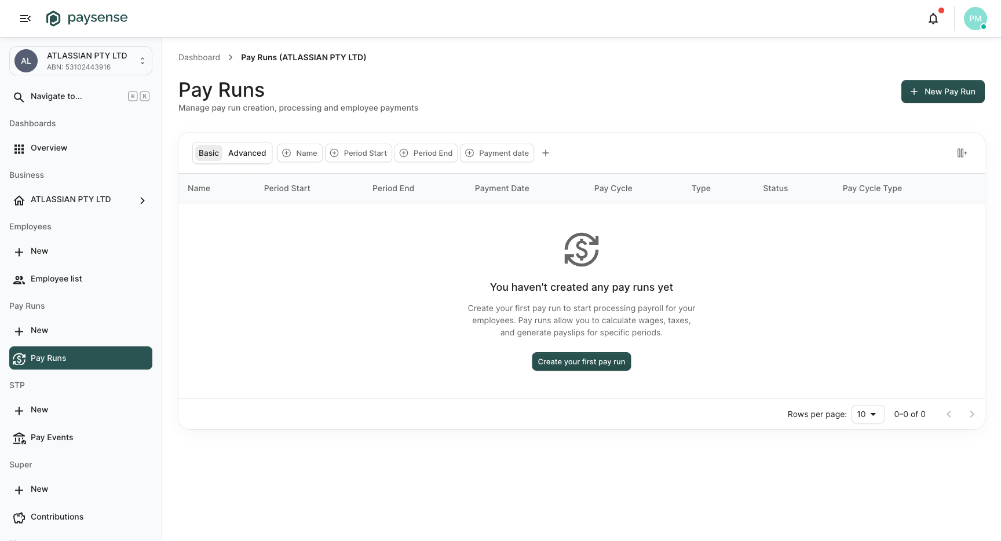The width and height of the screenshot is (1001, 541).
Task: Sort by the Payment Date column header
Action: tap(502, 188)
